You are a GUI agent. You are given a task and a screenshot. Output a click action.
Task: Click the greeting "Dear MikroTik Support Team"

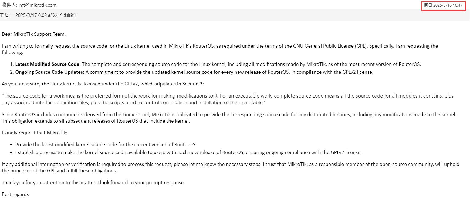tap(33, 34)
